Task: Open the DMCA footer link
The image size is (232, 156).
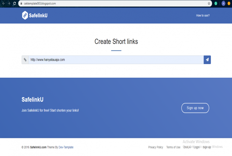Action: [187, 147]
